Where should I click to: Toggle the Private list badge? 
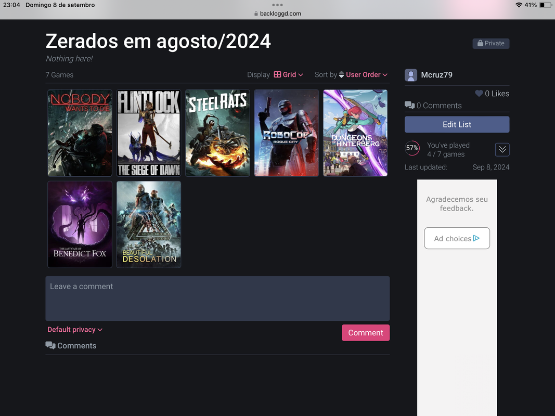click(491, 44)
